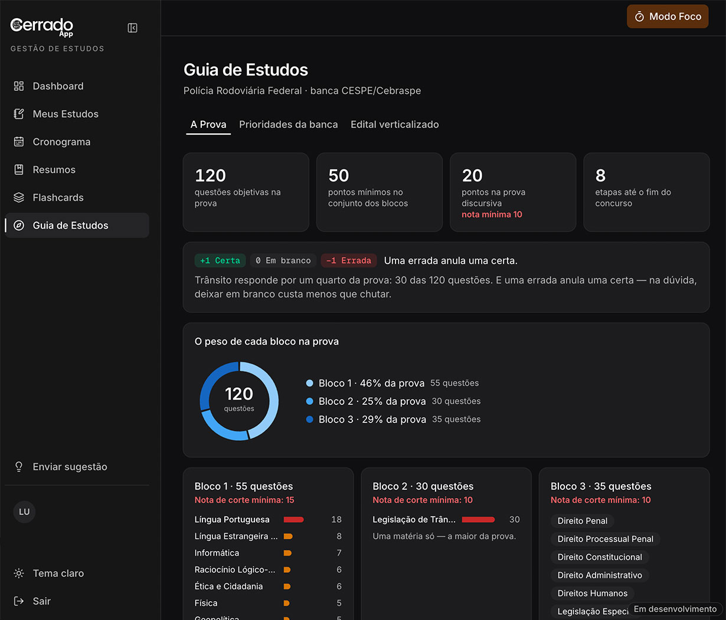Viewport: 726px width, 620px height.
Task: Switch to Tema claro
Action: tap(77, 573)
